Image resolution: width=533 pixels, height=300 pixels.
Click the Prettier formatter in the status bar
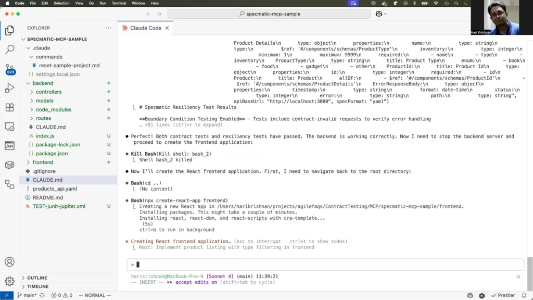tap(503, 295)
